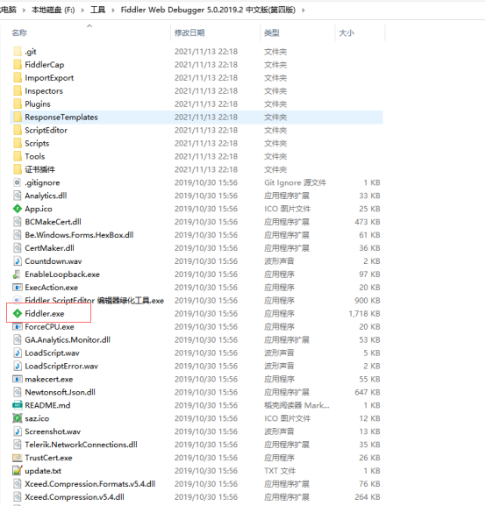The image size is (486, 506).
Task: Click the 证书插件 folder icon
Action: (18, 169)
